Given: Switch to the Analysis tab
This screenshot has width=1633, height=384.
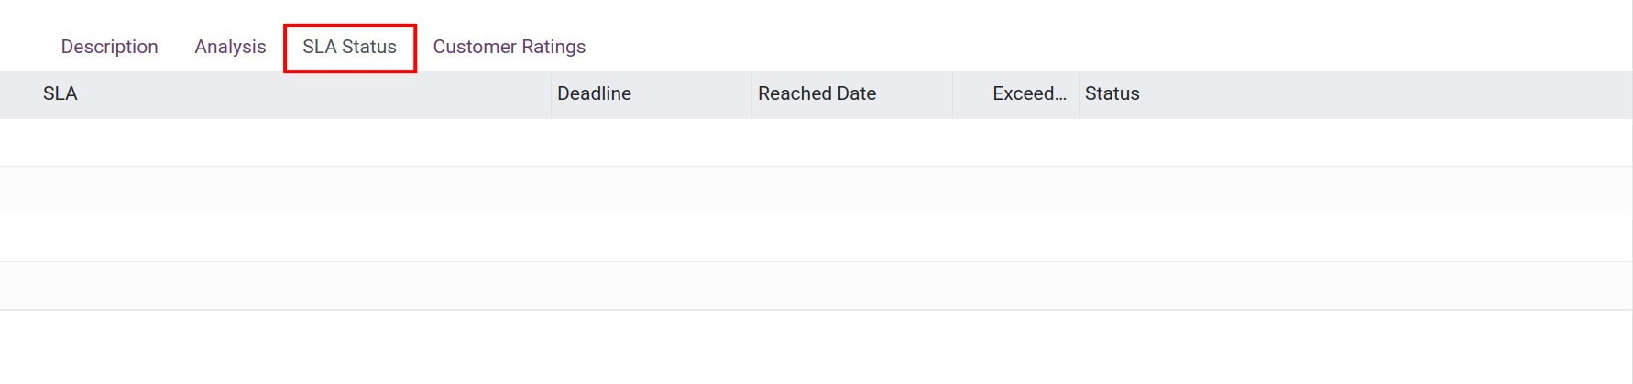Looking at the screenshot, I should pyautogui.click(x=230, y=47).
